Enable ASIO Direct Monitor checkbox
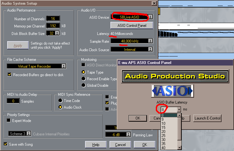 (83, 65)
